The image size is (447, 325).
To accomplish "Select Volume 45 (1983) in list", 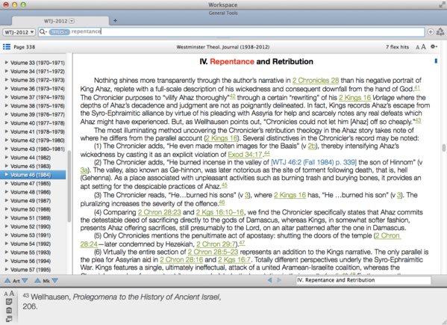I will (31, 166).
